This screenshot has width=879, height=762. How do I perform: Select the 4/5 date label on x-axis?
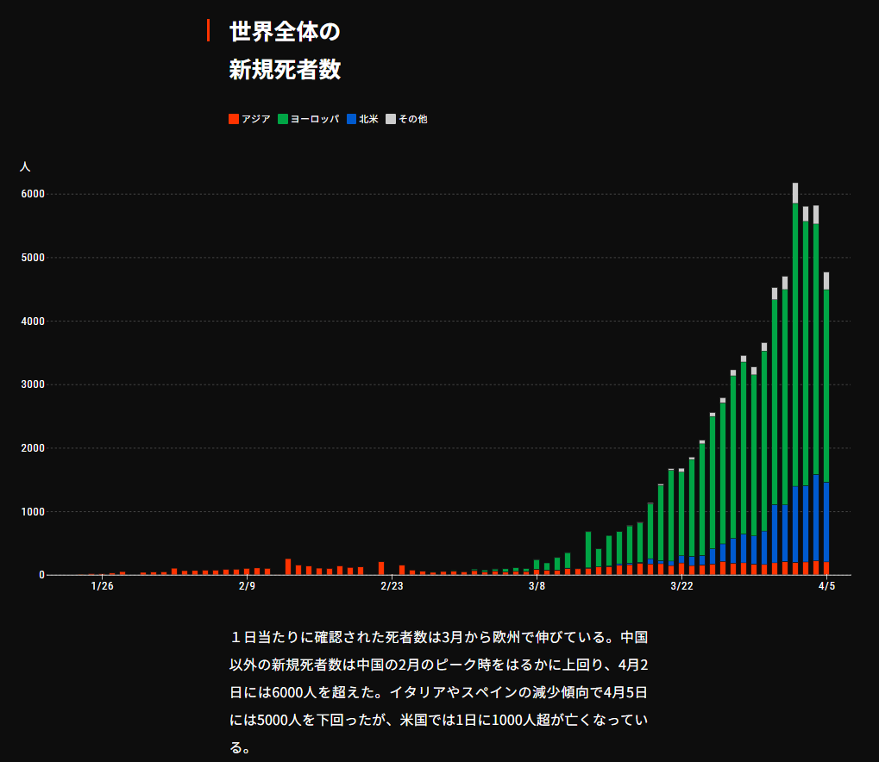point(826,587)
